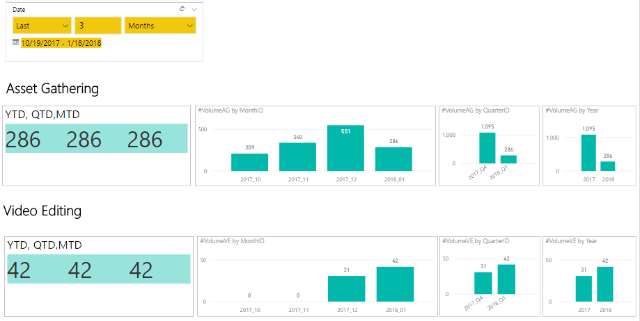640x321 pixels.
Task: Click the calendar icon beside the date range
Action: 16,42
